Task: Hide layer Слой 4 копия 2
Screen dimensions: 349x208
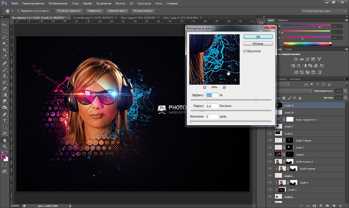Action: 270,162
